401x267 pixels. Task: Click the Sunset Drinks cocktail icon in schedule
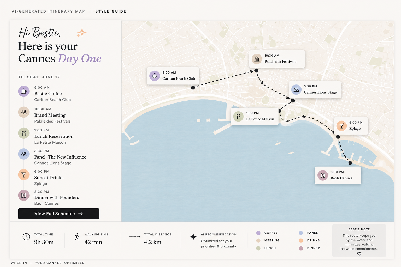point(24,175)
